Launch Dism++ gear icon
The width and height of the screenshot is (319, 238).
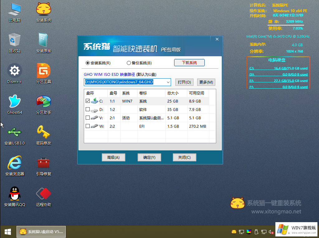(14, 73)
